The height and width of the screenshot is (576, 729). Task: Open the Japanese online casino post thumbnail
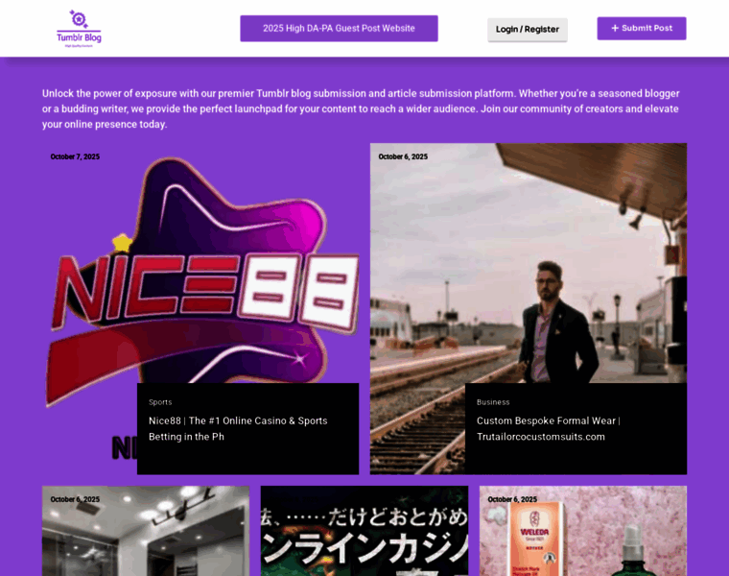pyautogui.click(x=364, y=531)
